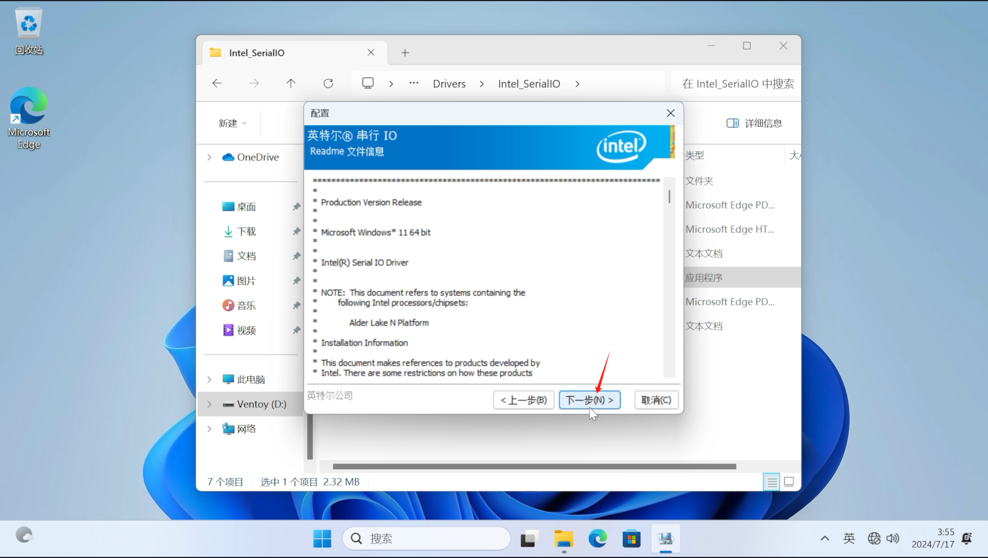The width and height of the screenshot is (988, 558).
Task: Switch to details list view icon
Action: click(x=772, y=482)
